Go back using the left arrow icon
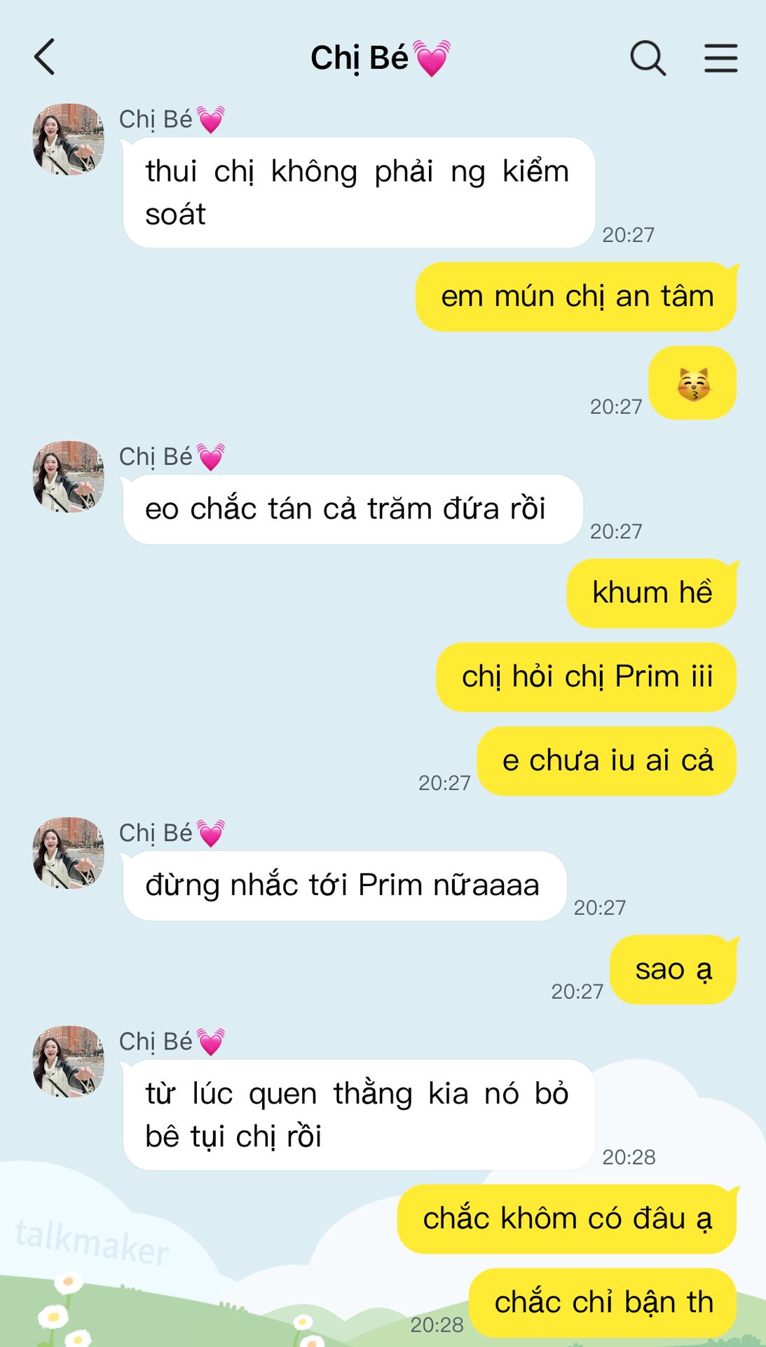The width and height of the screenshot is (766, 1347). (x=45, y=58)
